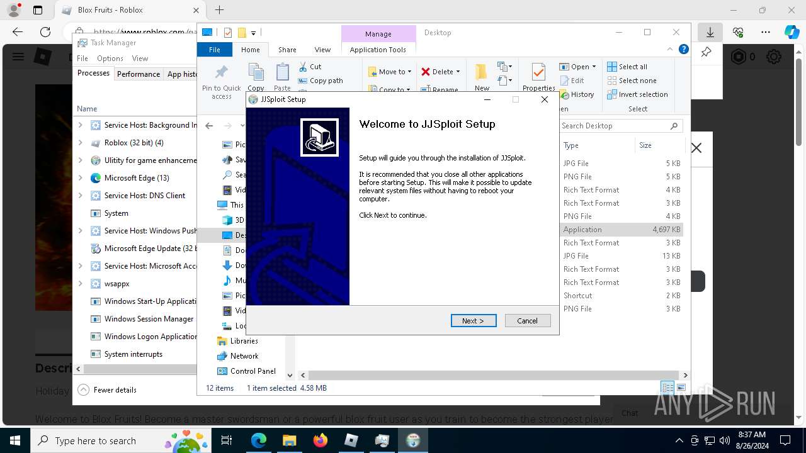806x453 pixels.
Task: Open Task Manager View menu
Action: 140,59
